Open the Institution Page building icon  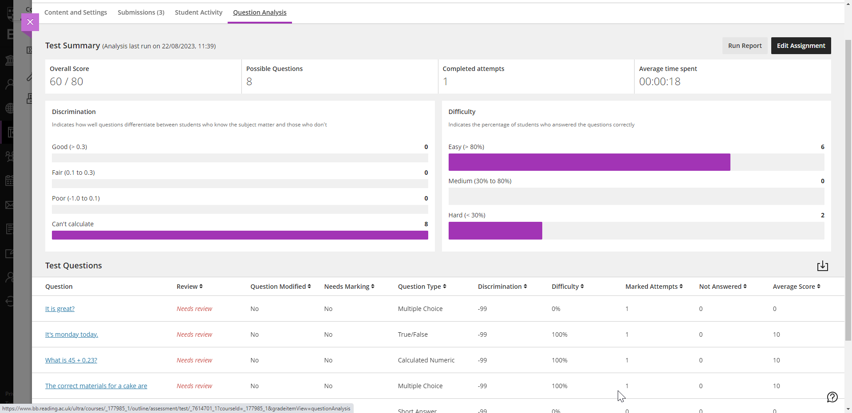[9, 60]
